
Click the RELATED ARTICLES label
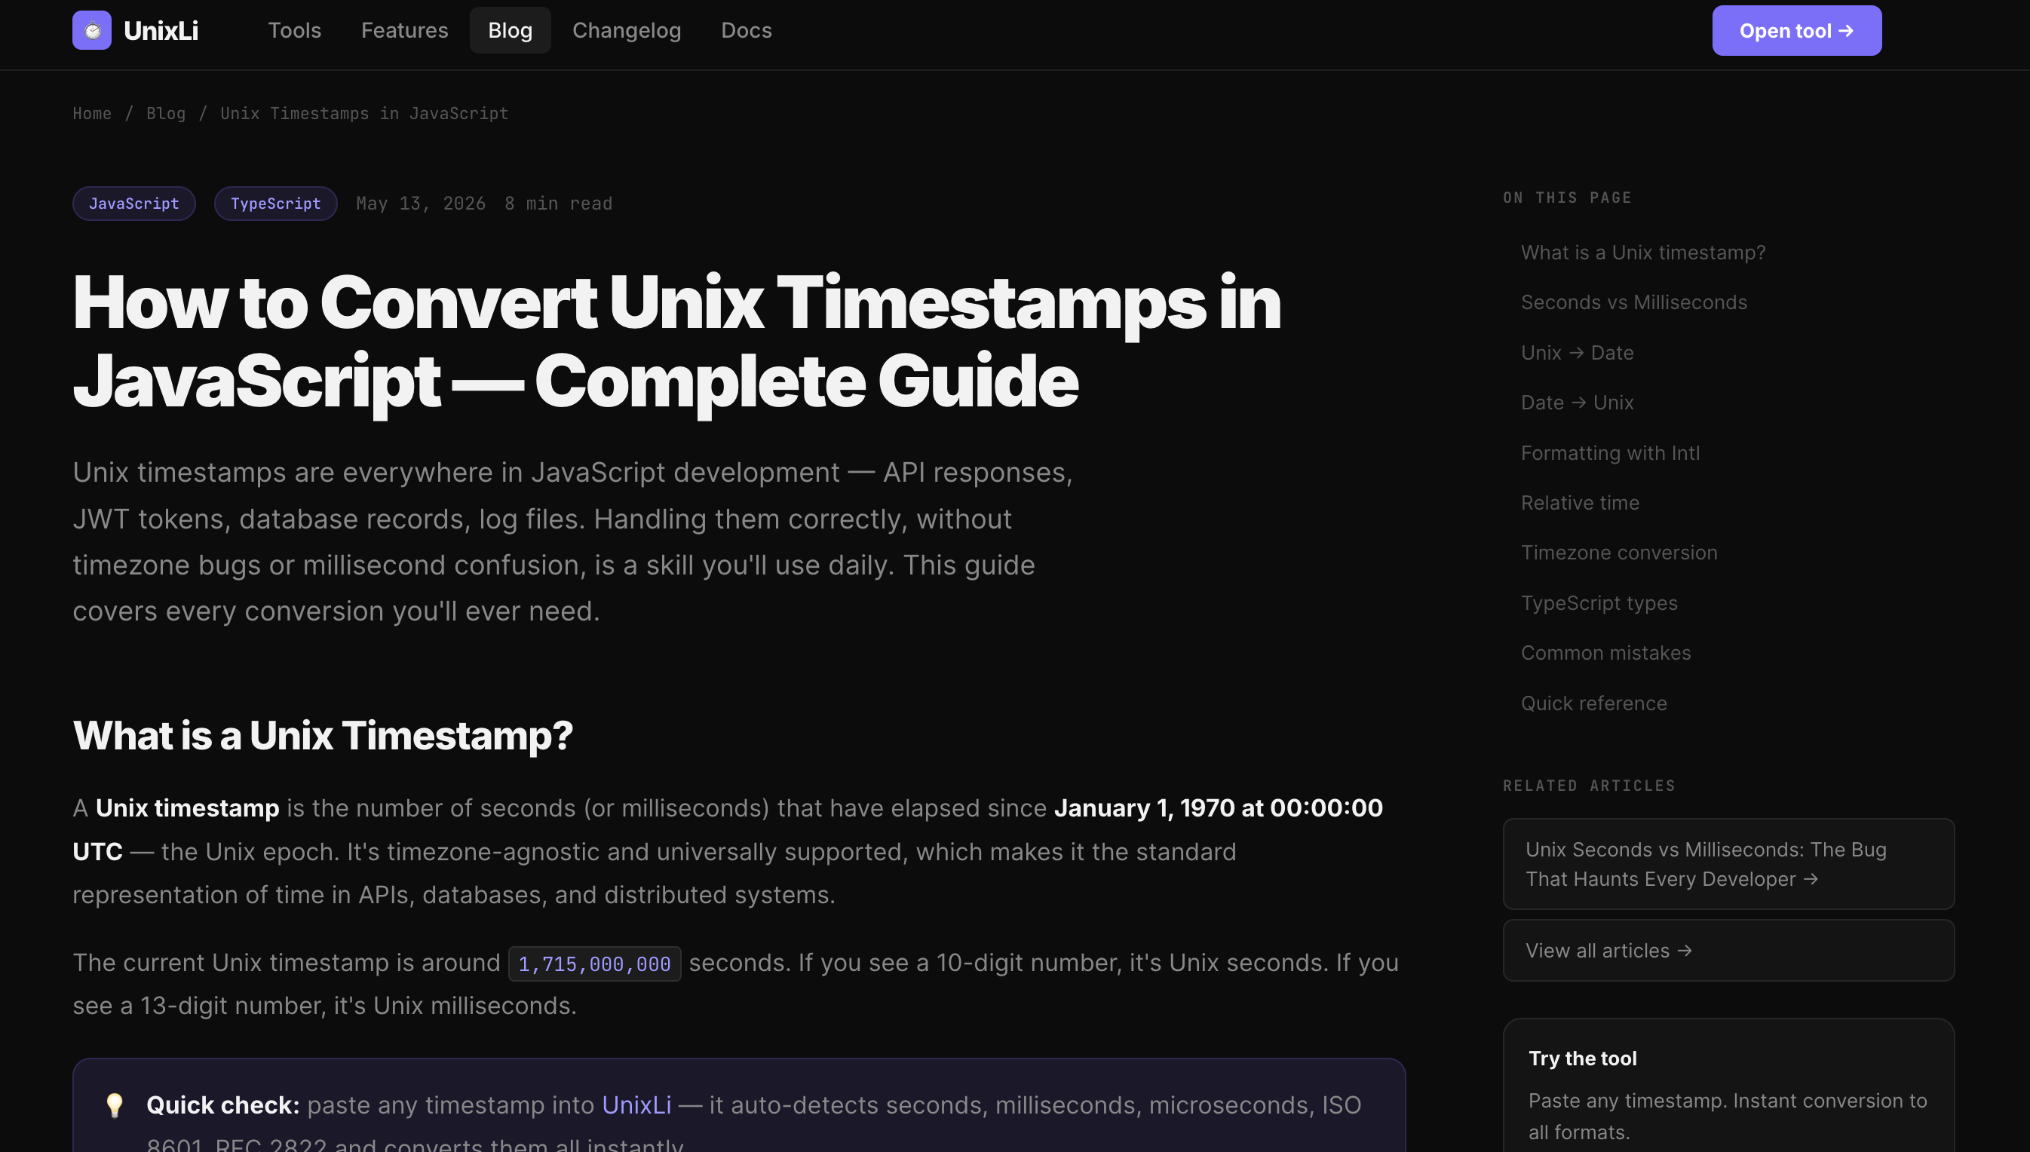coord(1589,786)
